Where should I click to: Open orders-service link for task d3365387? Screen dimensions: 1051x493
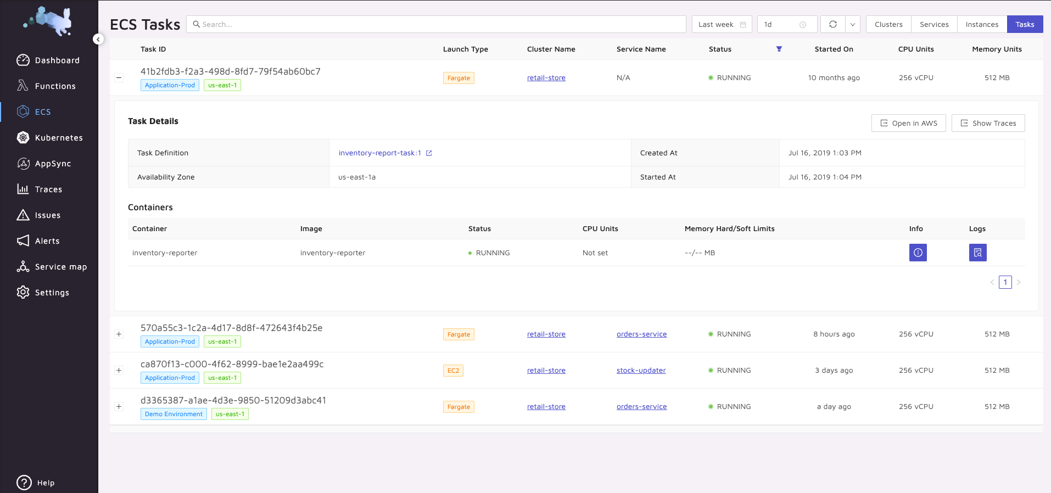coord(641,406)
